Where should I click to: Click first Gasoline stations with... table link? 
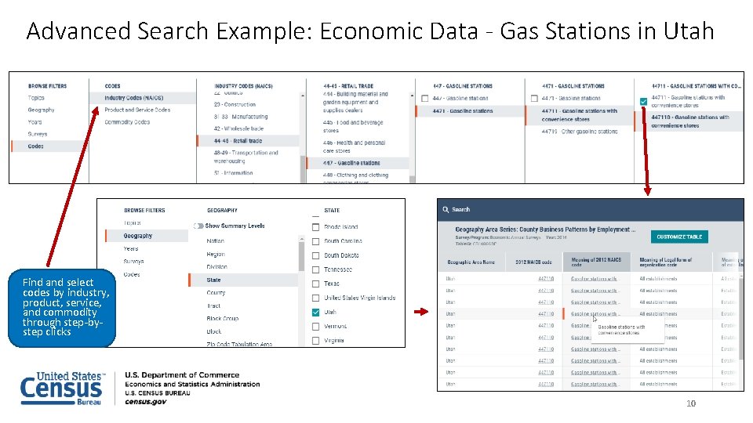click(x=593, y=278)
